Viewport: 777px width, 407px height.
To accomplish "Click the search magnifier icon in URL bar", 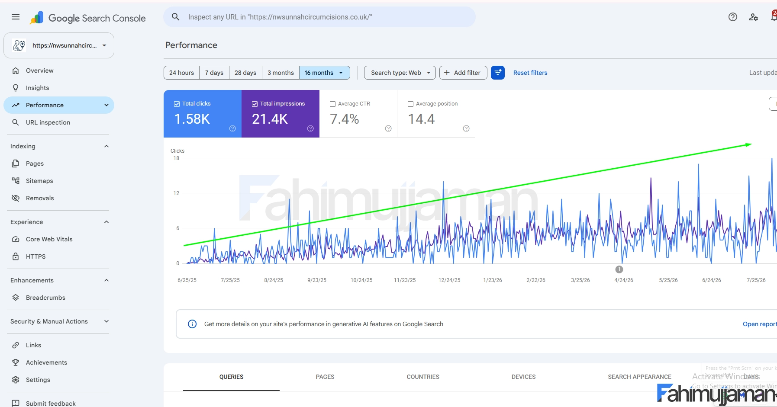I will (x=175, y=17).
